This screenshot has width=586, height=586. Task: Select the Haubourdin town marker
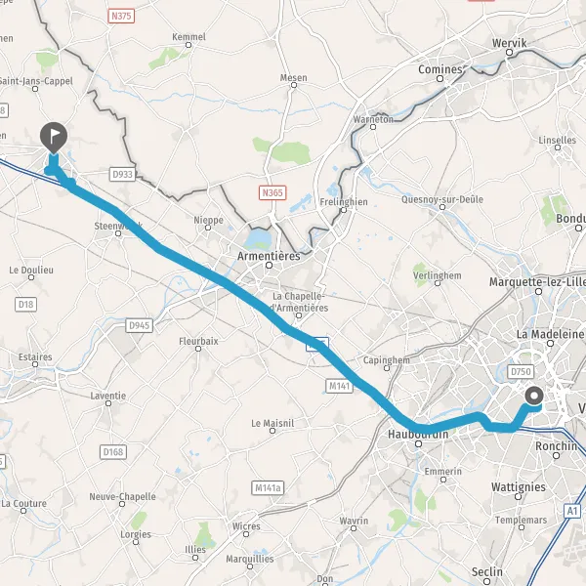tap(419, 444)
